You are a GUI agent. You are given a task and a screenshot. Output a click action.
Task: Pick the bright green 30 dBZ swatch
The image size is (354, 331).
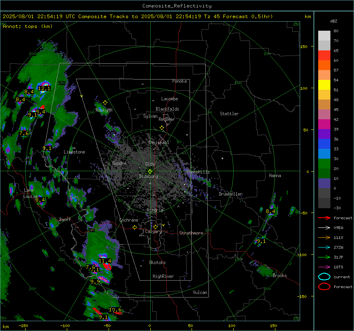[x=324, y=164]
